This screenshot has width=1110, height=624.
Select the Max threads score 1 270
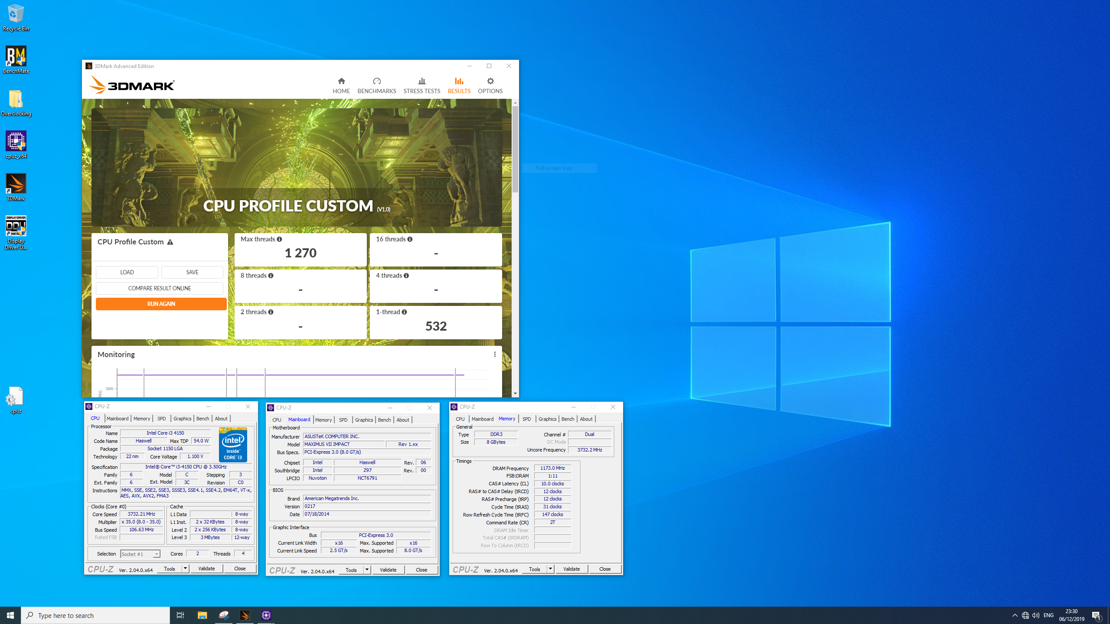pyautogui.click(x=300, y=253)
